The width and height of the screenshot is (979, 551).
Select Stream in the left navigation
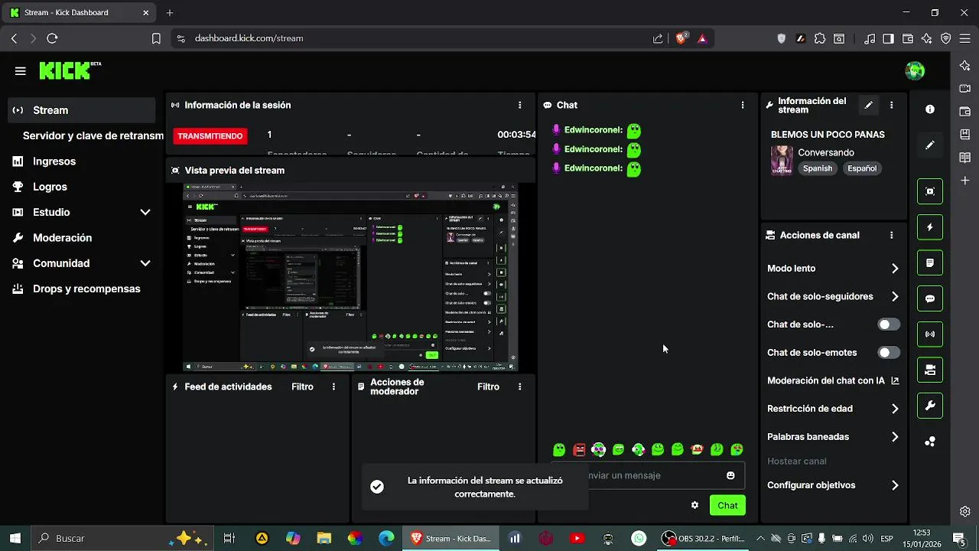coord(81,110)
